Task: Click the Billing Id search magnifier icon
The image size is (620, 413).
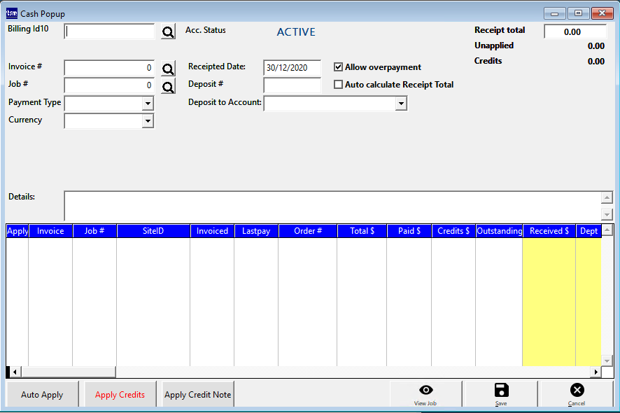Action: tap(168, 32)
